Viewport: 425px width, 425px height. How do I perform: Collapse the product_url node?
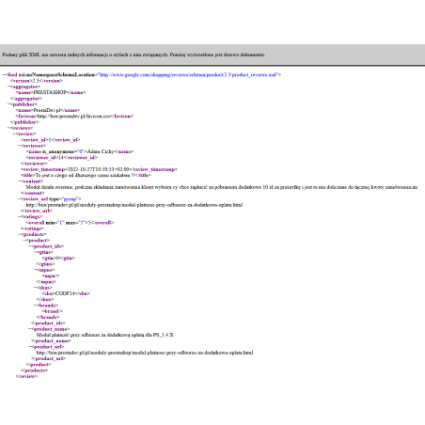tap(30, 347)
